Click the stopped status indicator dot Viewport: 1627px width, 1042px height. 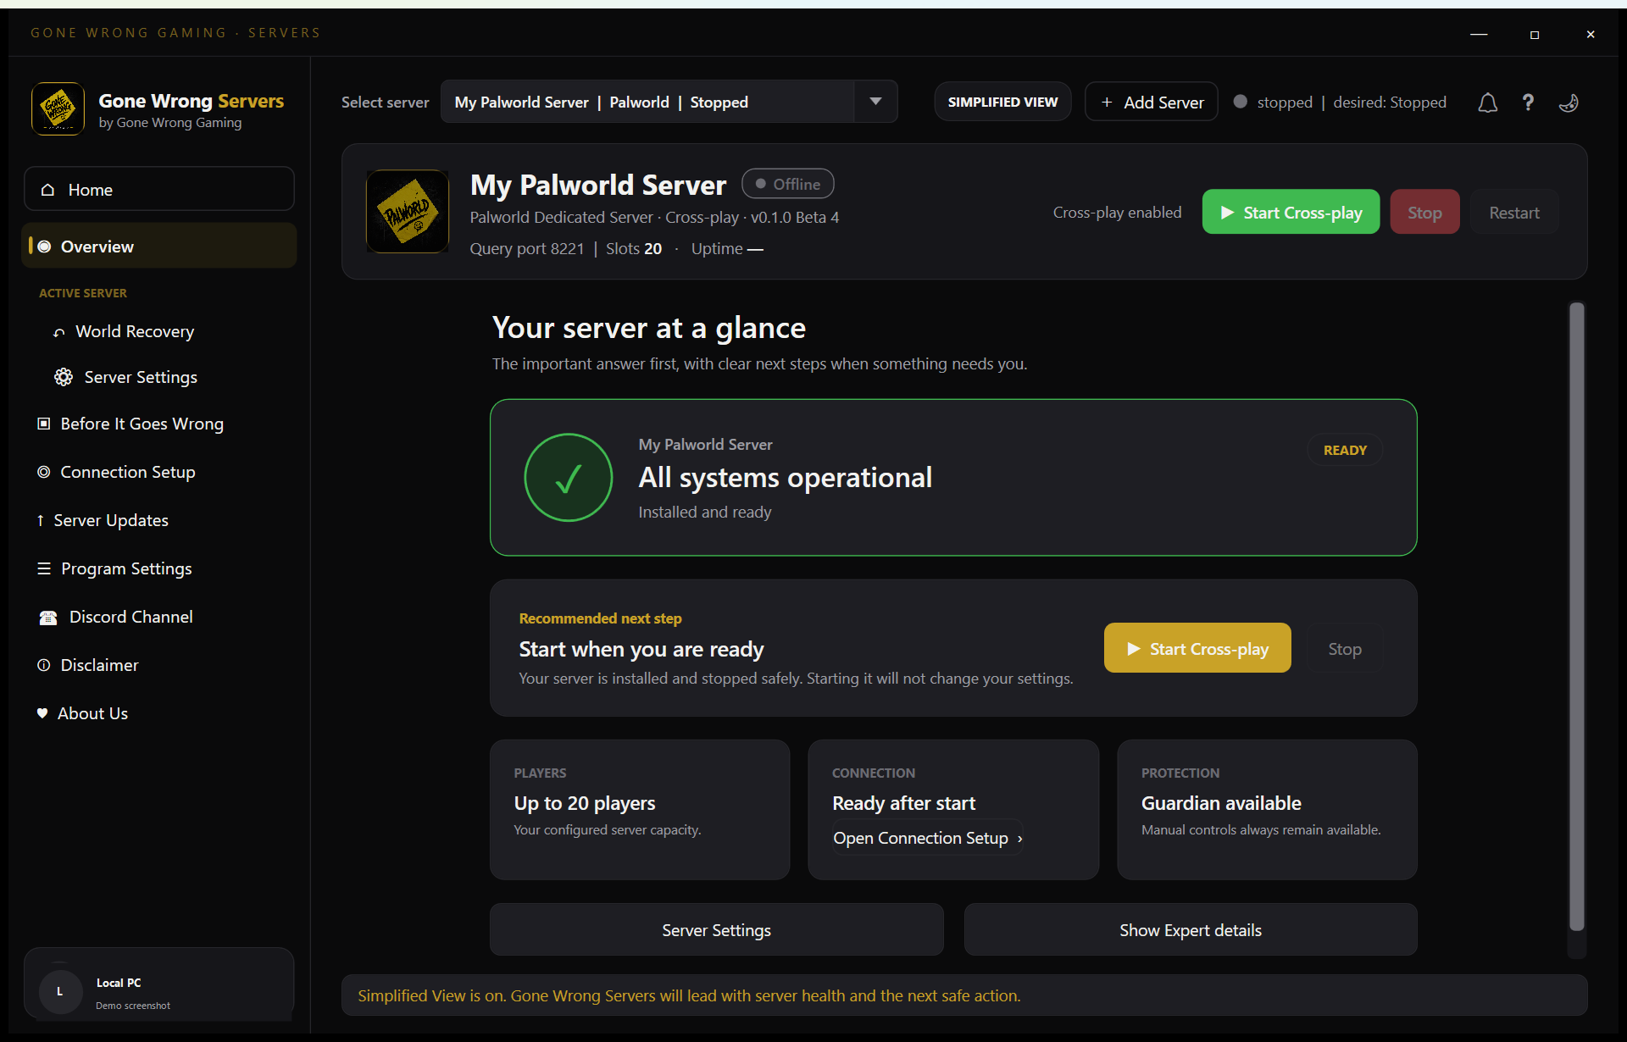pos(1240,102)
